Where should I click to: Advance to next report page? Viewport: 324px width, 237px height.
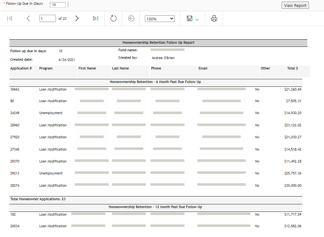[x=77, y=19]
